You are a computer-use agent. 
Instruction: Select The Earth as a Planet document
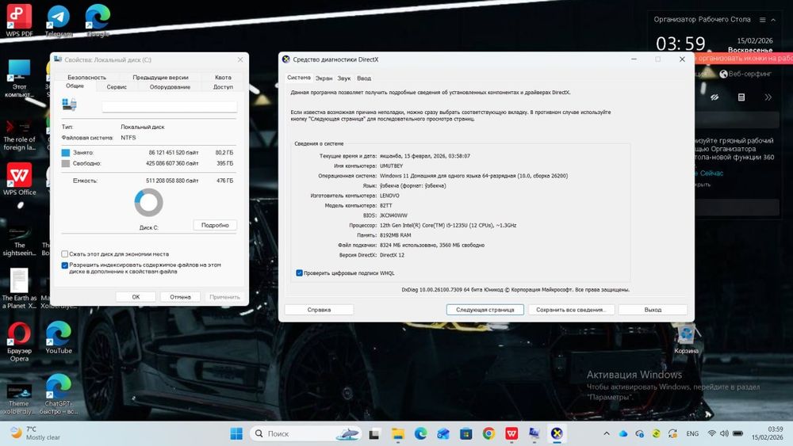click(19, 288)
